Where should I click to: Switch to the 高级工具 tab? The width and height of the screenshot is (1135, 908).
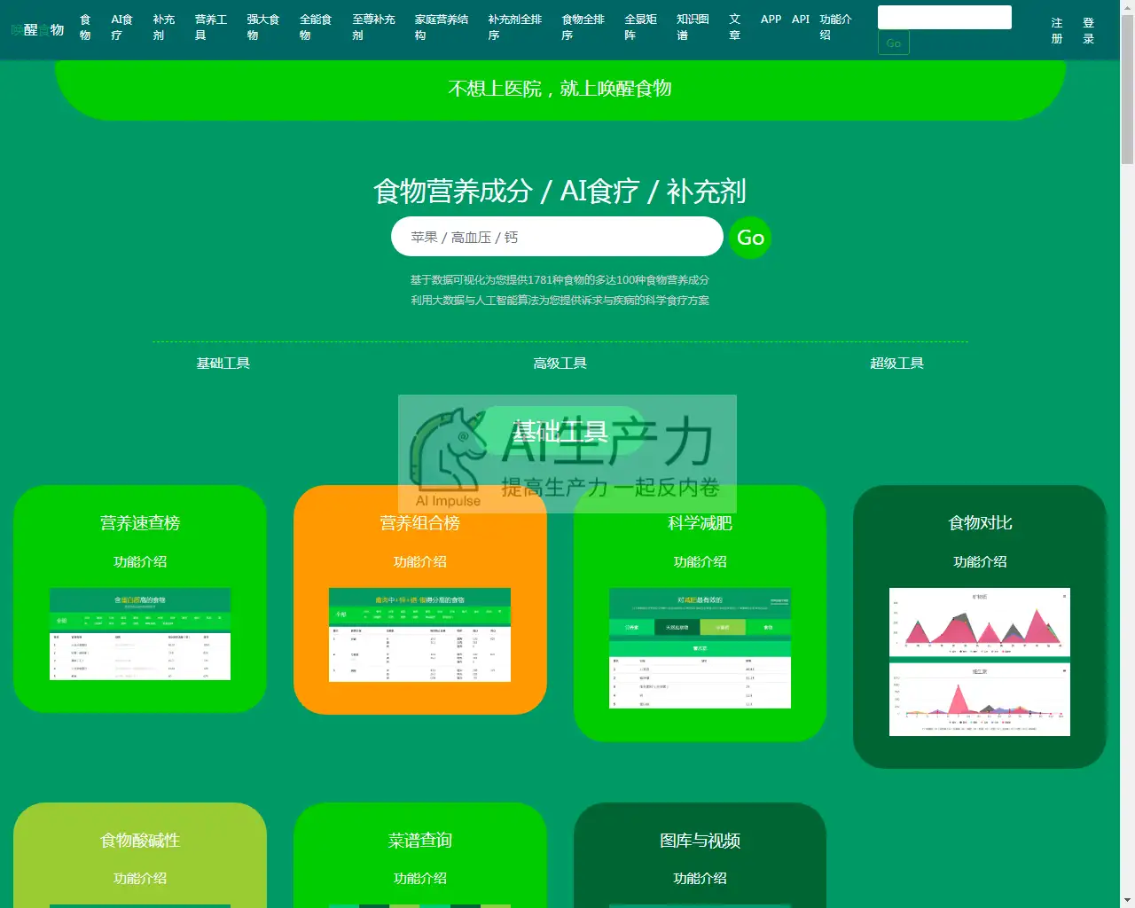560,364
